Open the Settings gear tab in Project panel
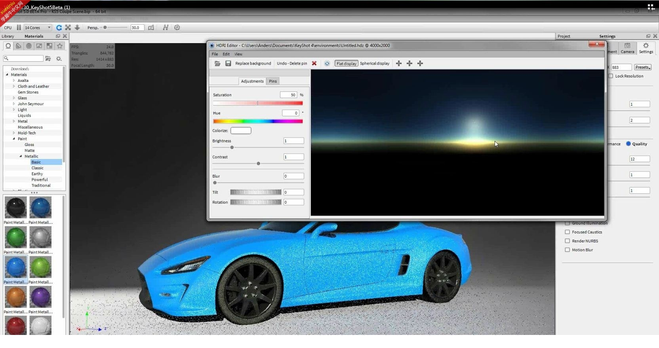 [x=646, y=48]
